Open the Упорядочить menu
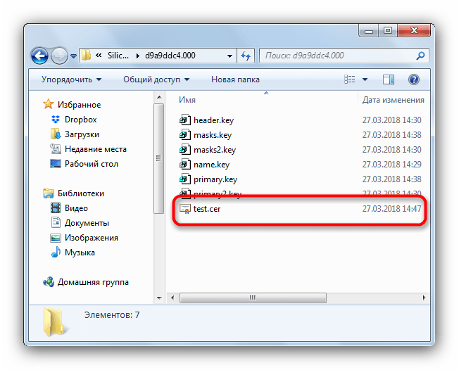 pos(71,79)
